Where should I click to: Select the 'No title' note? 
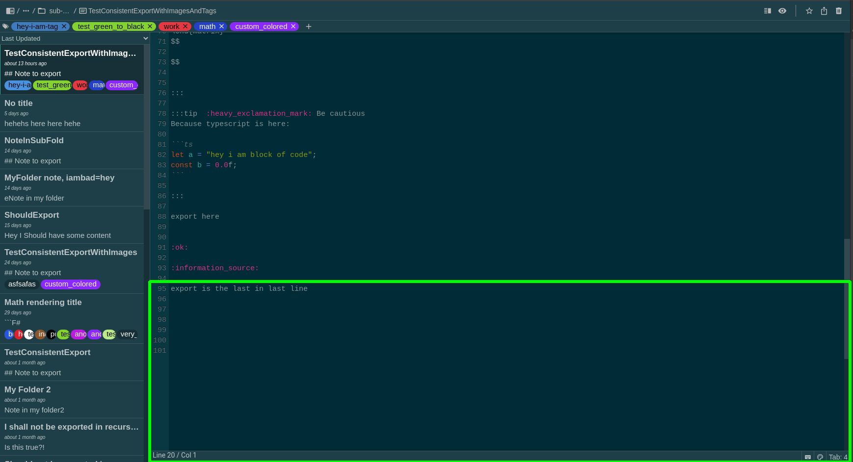click(x=72, y=113)
